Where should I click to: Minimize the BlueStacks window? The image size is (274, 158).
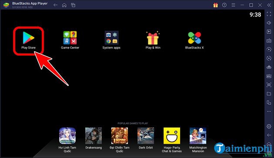(242, 5)
